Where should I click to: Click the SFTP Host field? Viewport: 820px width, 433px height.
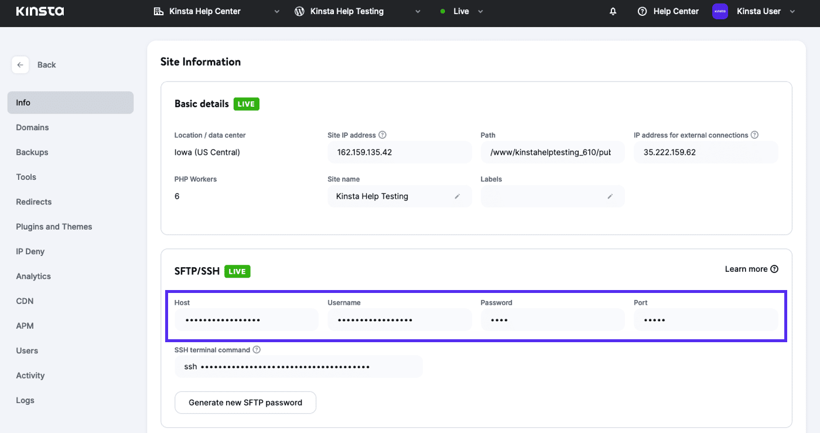point(246,319)
